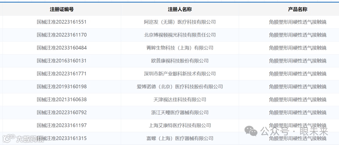Click product name in the 天津视达佳 row
This screenshot has height=145, width=339.
point(298,100)
